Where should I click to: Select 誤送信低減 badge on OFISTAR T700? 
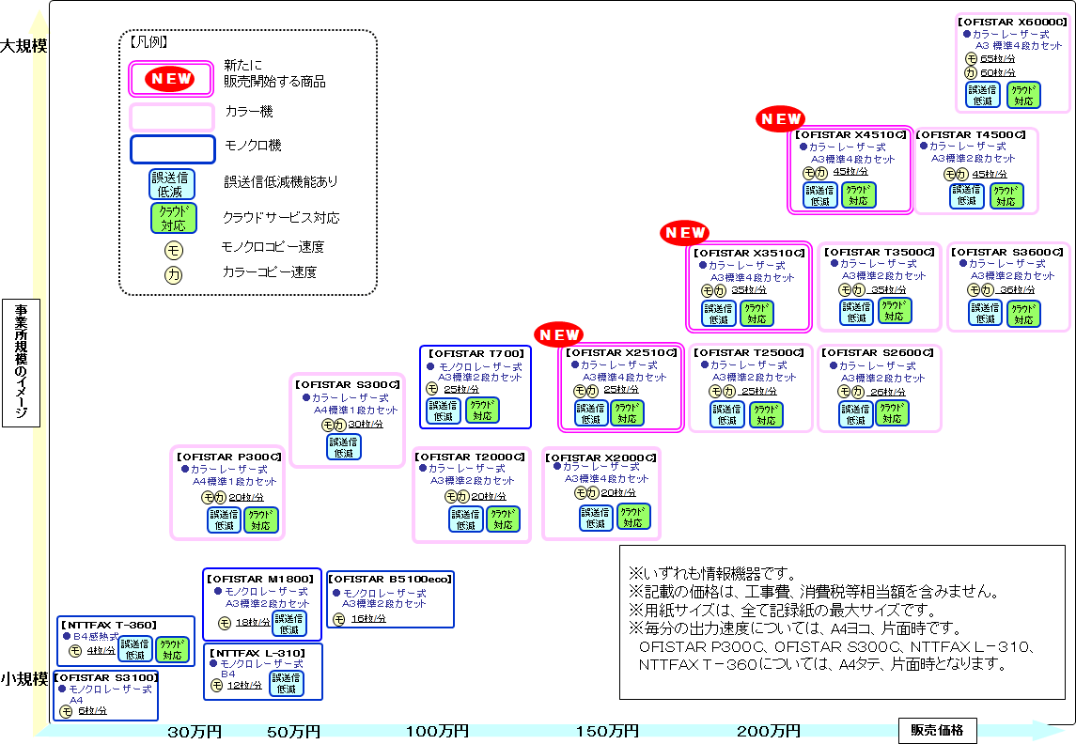coord(444,411)
